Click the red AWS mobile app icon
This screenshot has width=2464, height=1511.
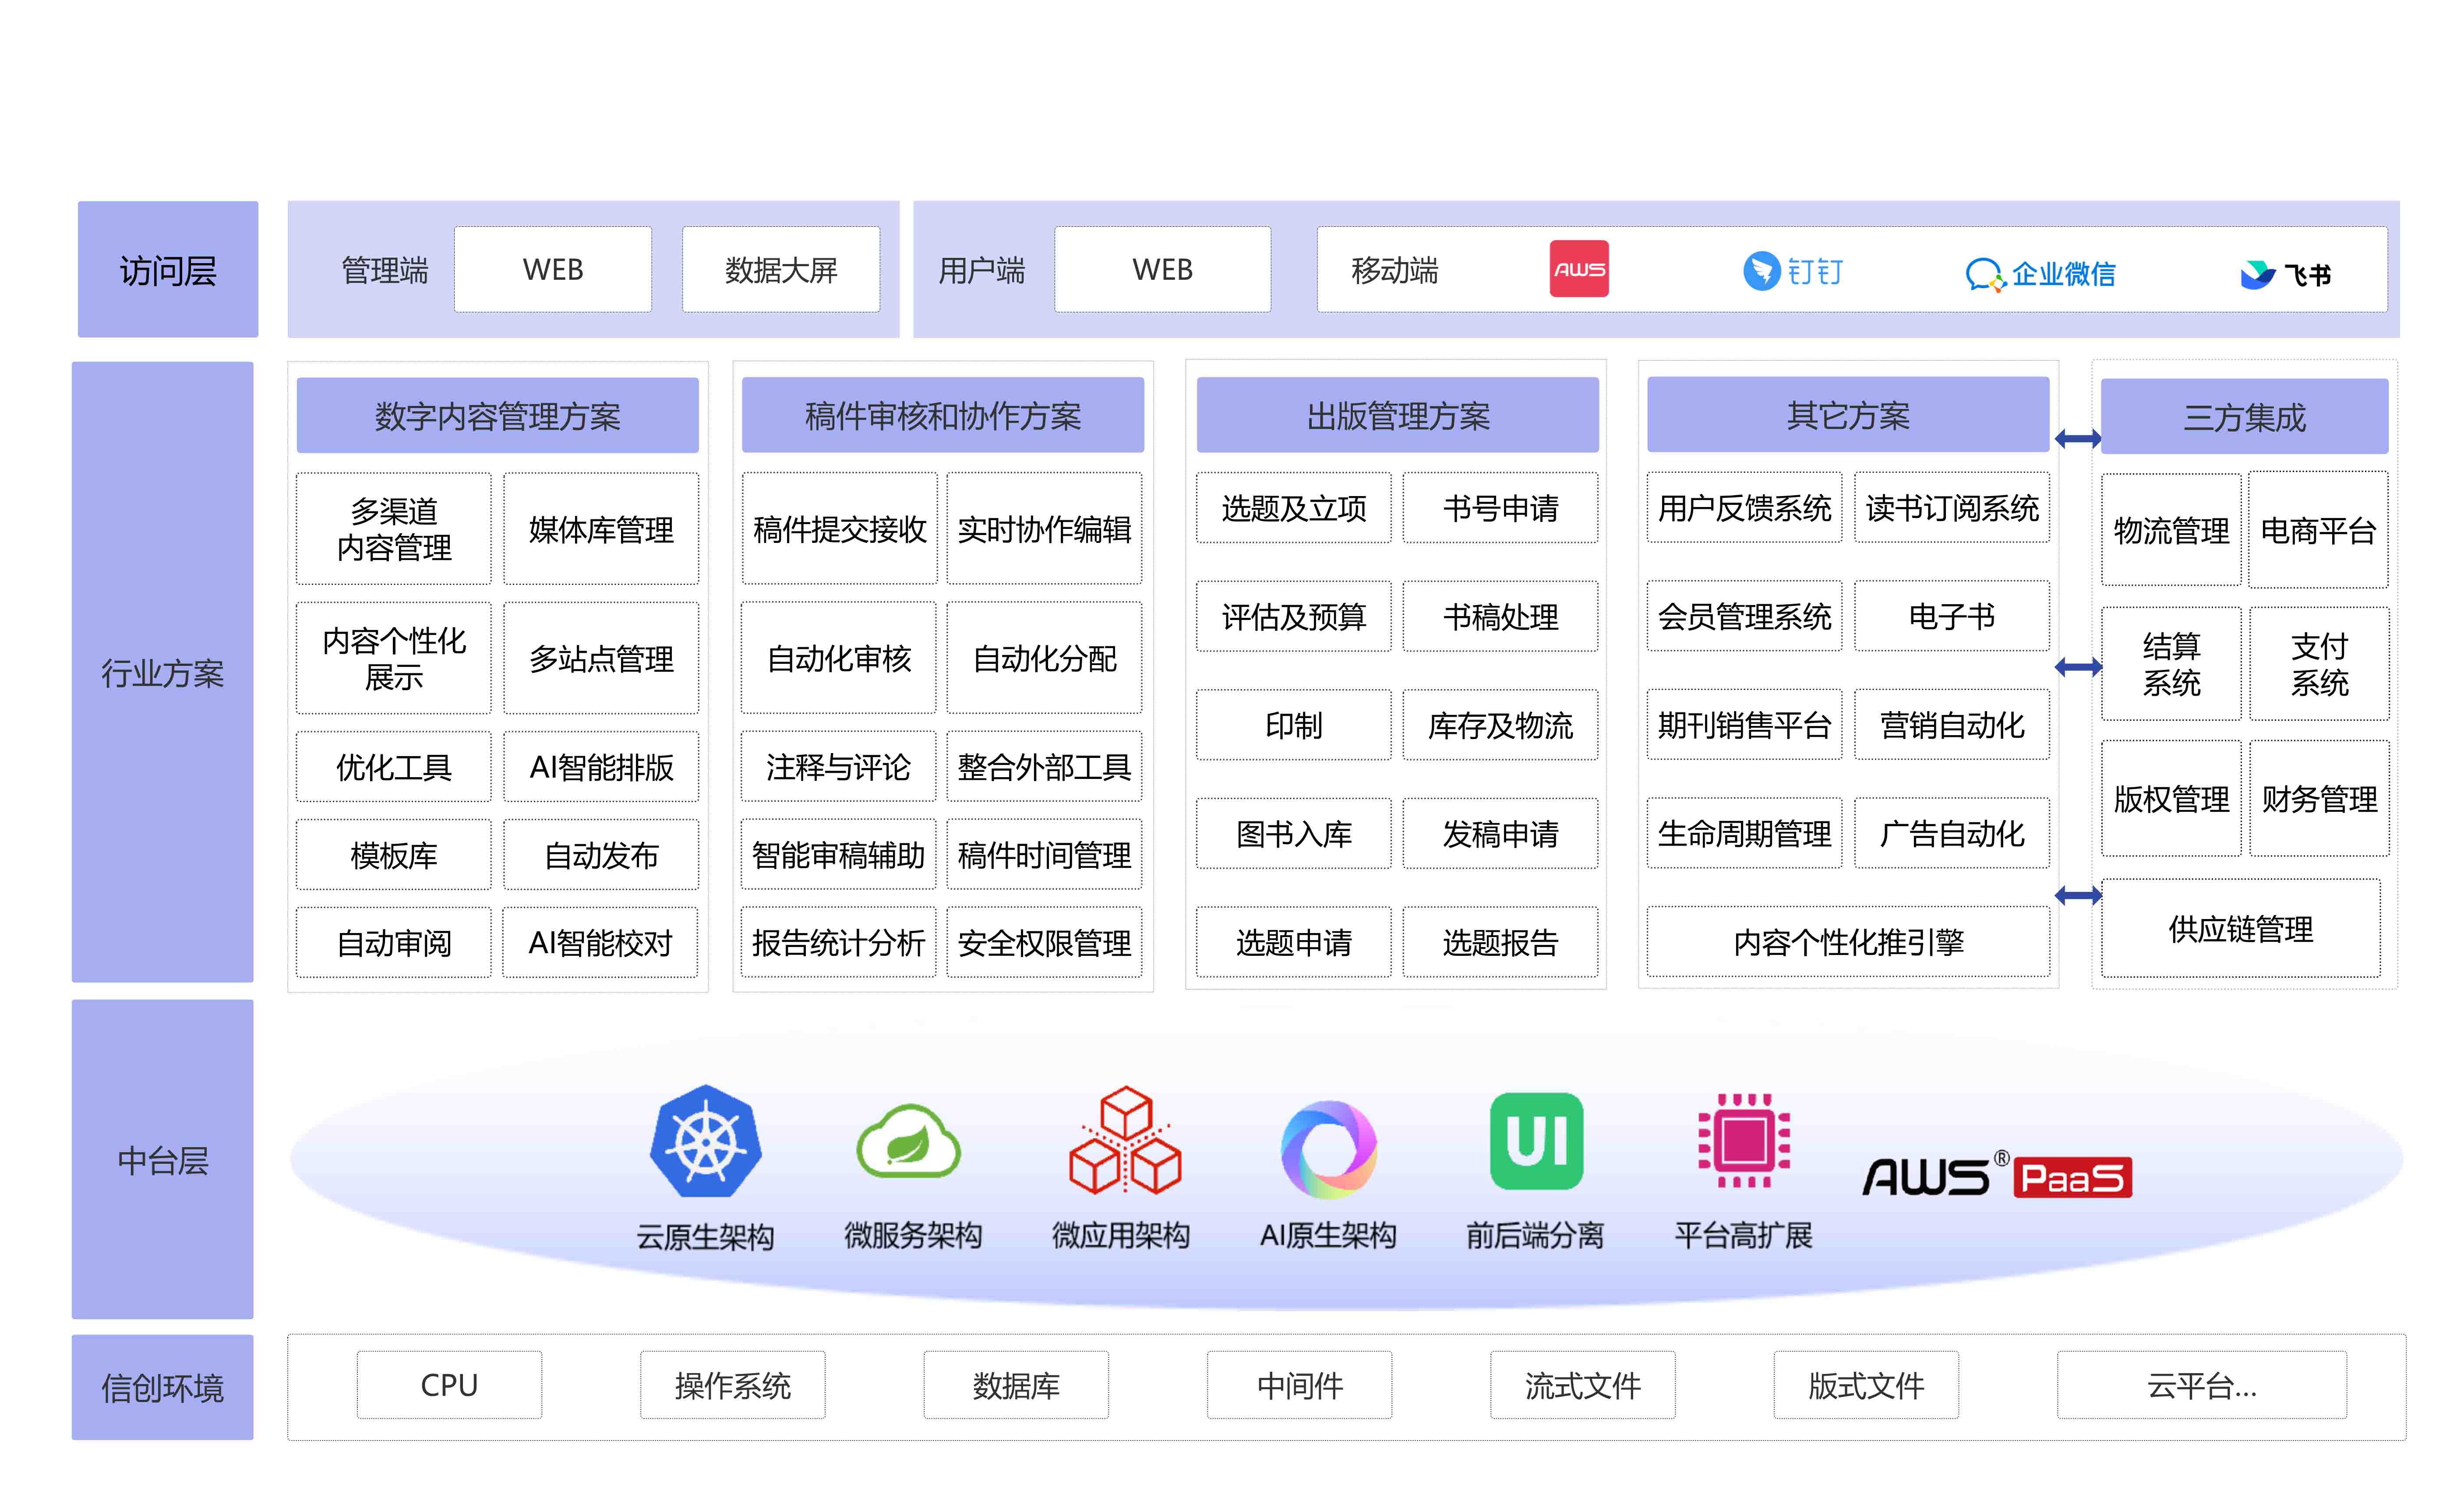pos(1579,269)
